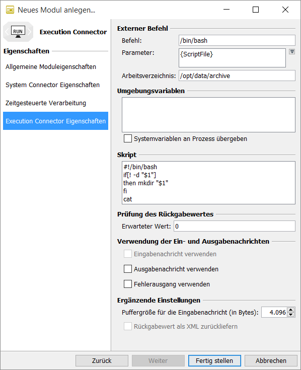Click Fertig stellen button
301x370 pixels.
pyautogui.click(x=214, y=360)
